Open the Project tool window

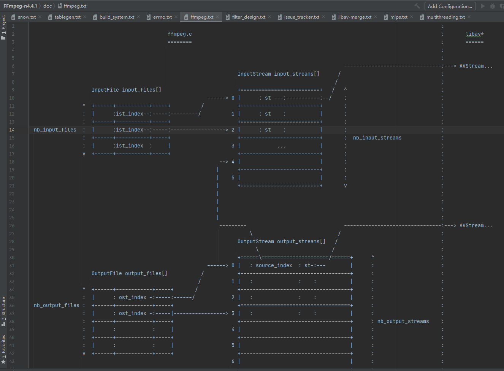coord(3,27)
